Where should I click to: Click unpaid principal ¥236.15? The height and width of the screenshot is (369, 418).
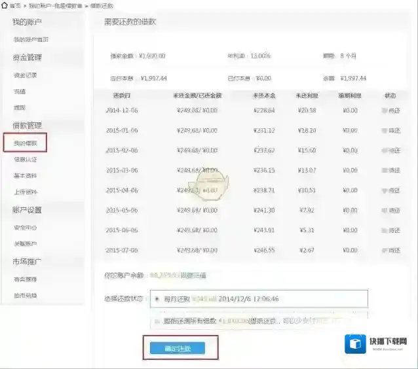264,170
